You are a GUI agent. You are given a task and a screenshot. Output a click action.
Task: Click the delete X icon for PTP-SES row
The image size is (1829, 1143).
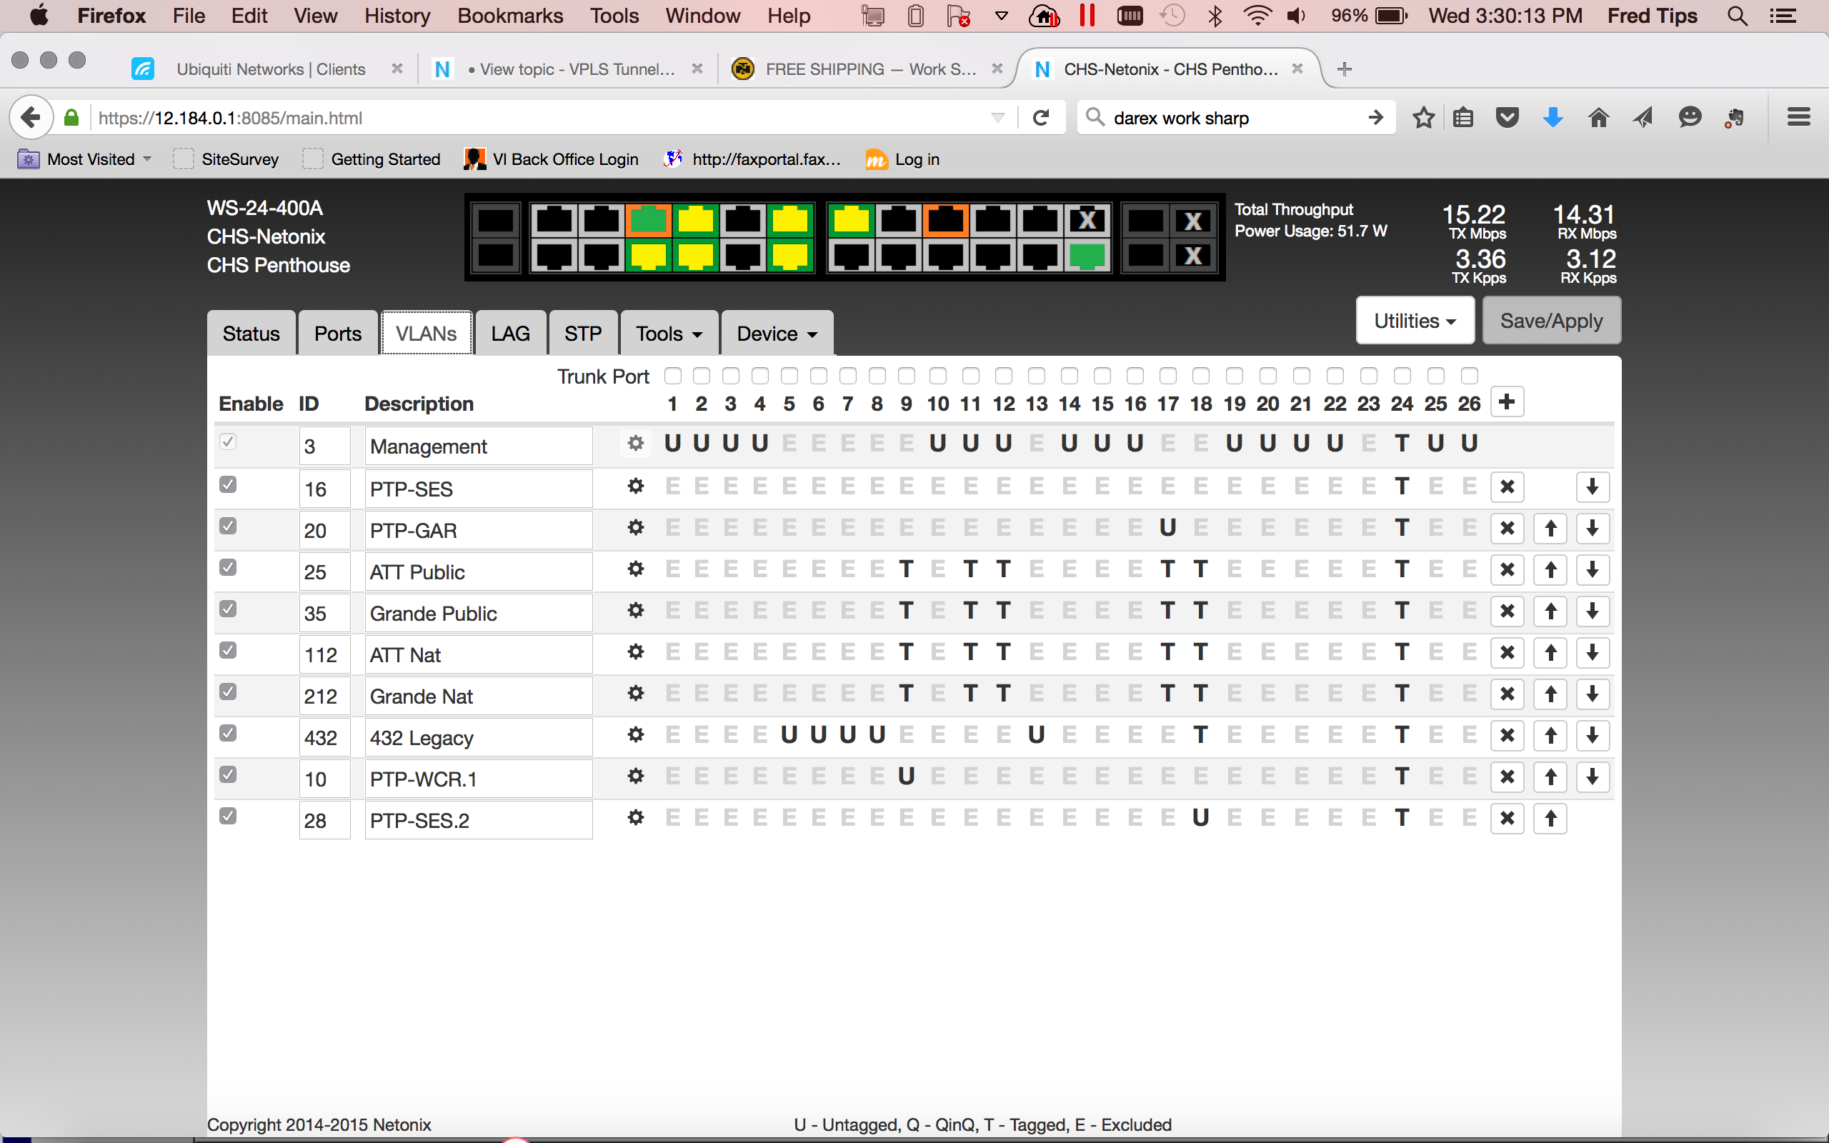coord(1507,487)
